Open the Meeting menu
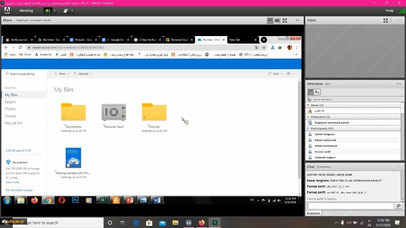Screen dimensions: 406x228 pyautogui.click(x=26, y=11)
